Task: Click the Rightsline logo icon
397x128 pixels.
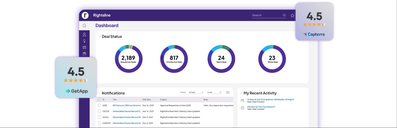Action: click(x=85, y=15)
